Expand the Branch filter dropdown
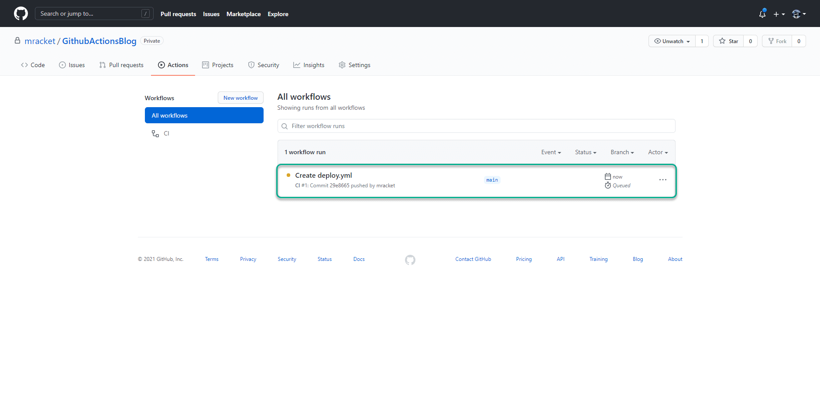 622,152
